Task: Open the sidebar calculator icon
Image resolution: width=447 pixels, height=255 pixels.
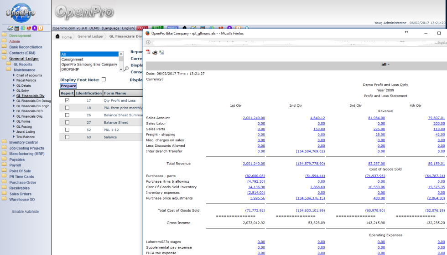Action: pyautogui.click(x=17, y=28)
